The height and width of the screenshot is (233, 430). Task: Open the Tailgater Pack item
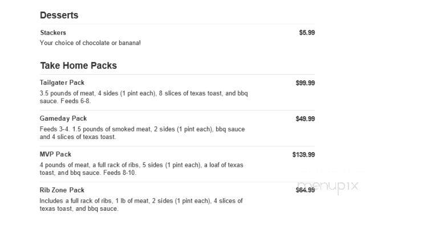[x=62, y=83]
